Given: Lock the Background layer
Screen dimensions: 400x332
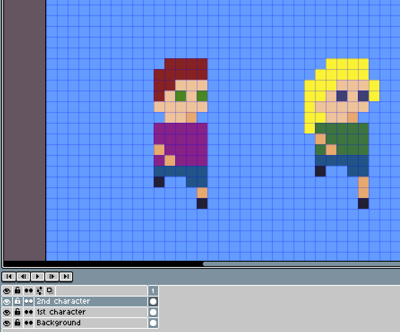Looking at the screenshot, I should coord(17,323).
